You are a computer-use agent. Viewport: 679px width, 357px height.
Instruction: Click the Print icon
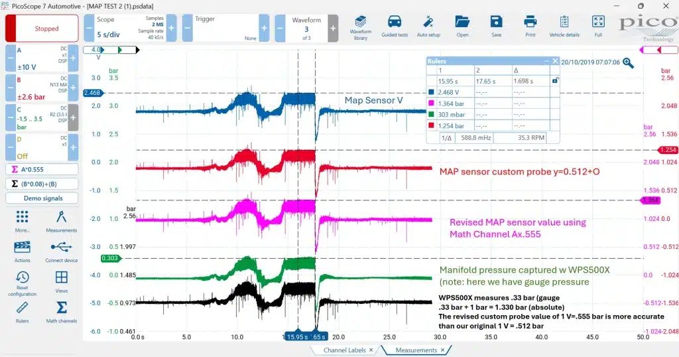click(530, 27)
